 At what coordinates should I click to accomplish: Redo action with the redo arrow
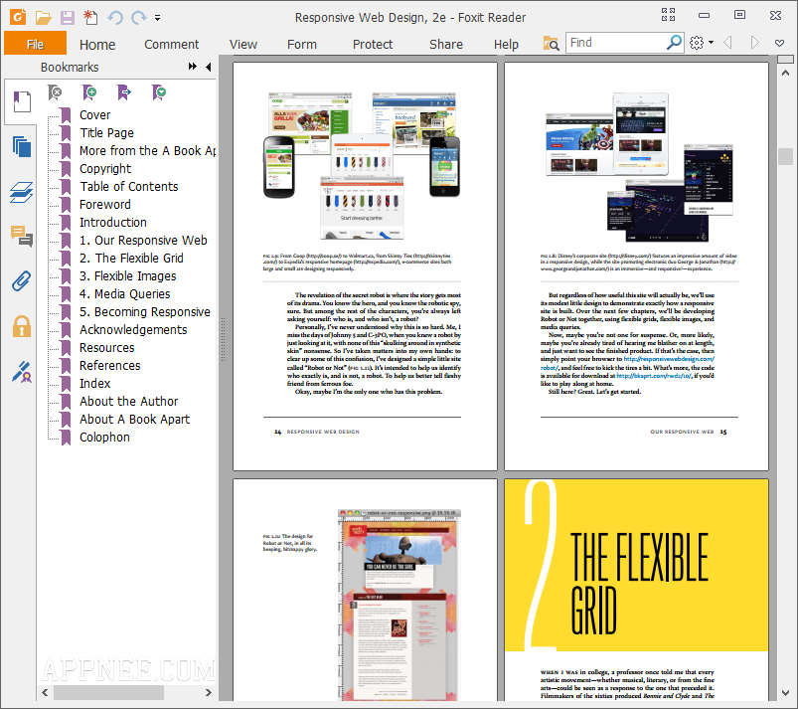(x=138, y=18)
